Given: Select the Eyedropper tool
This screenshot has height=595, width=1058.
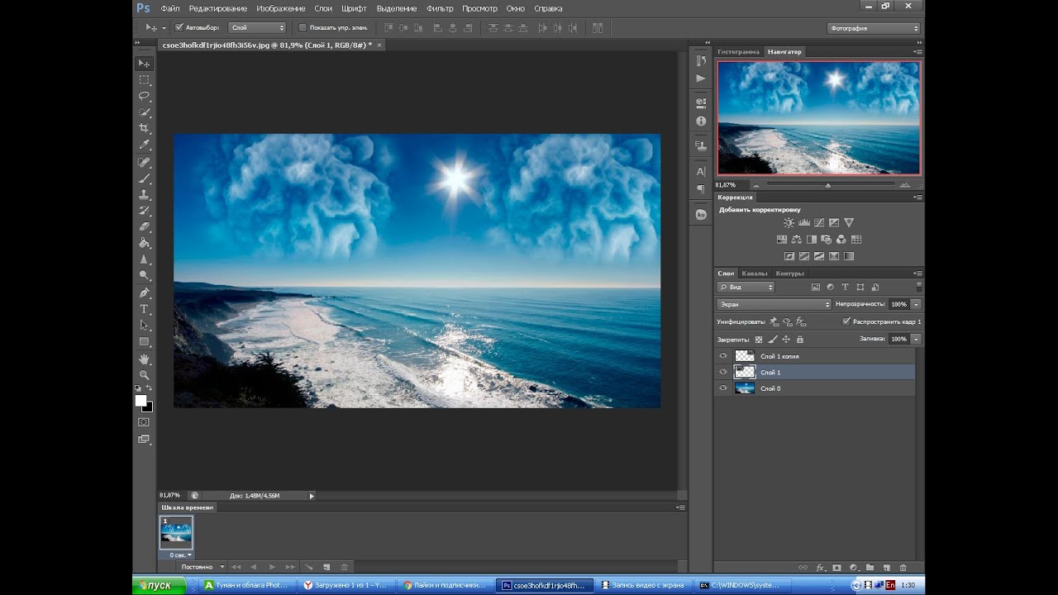Looking at the screenshot, I should 145,145.
